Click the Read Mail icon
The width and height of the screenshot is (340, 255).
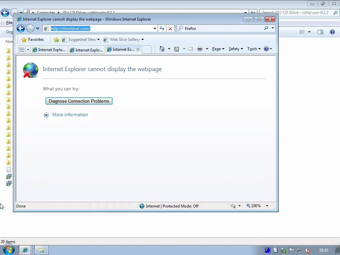coord(191,49)
